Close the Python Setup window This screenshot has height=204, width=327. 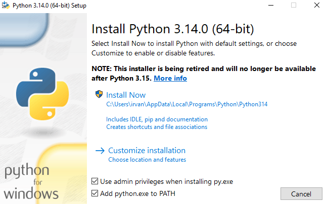point(317,5)
